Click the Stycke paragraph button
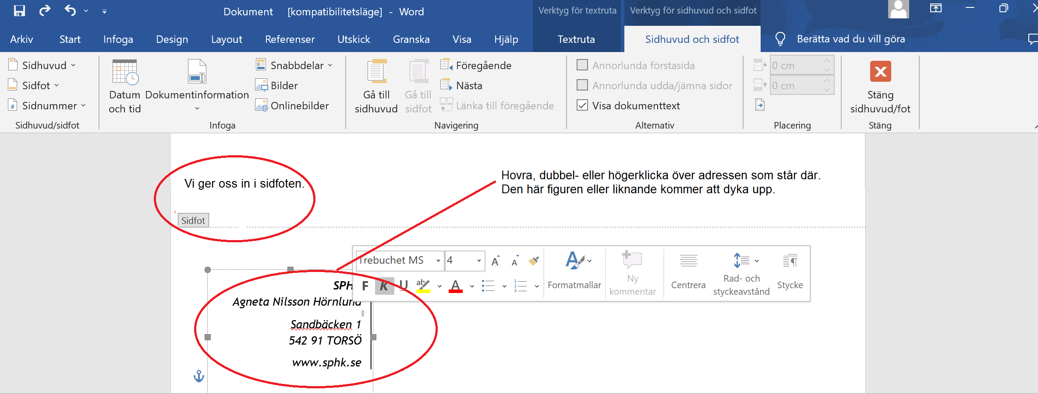 790,271
